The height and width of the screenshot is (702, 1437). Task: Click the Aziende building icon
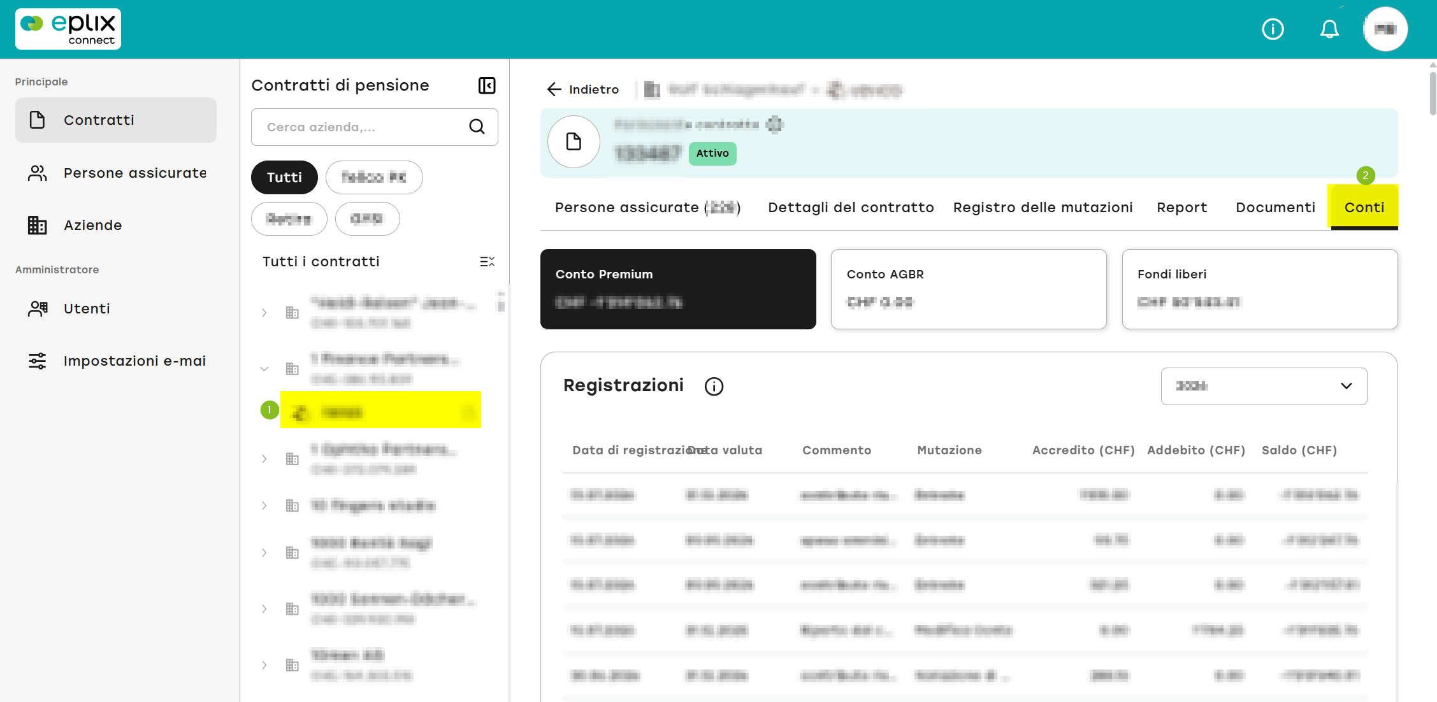point(38,225)
